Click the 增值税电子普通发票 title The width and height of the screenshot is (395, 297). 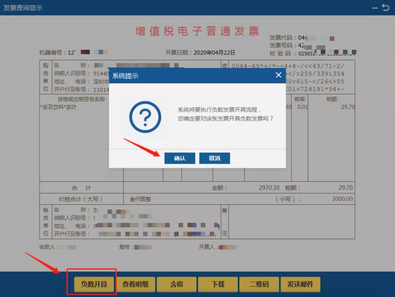pyautogui.click(x=197, y=31)
